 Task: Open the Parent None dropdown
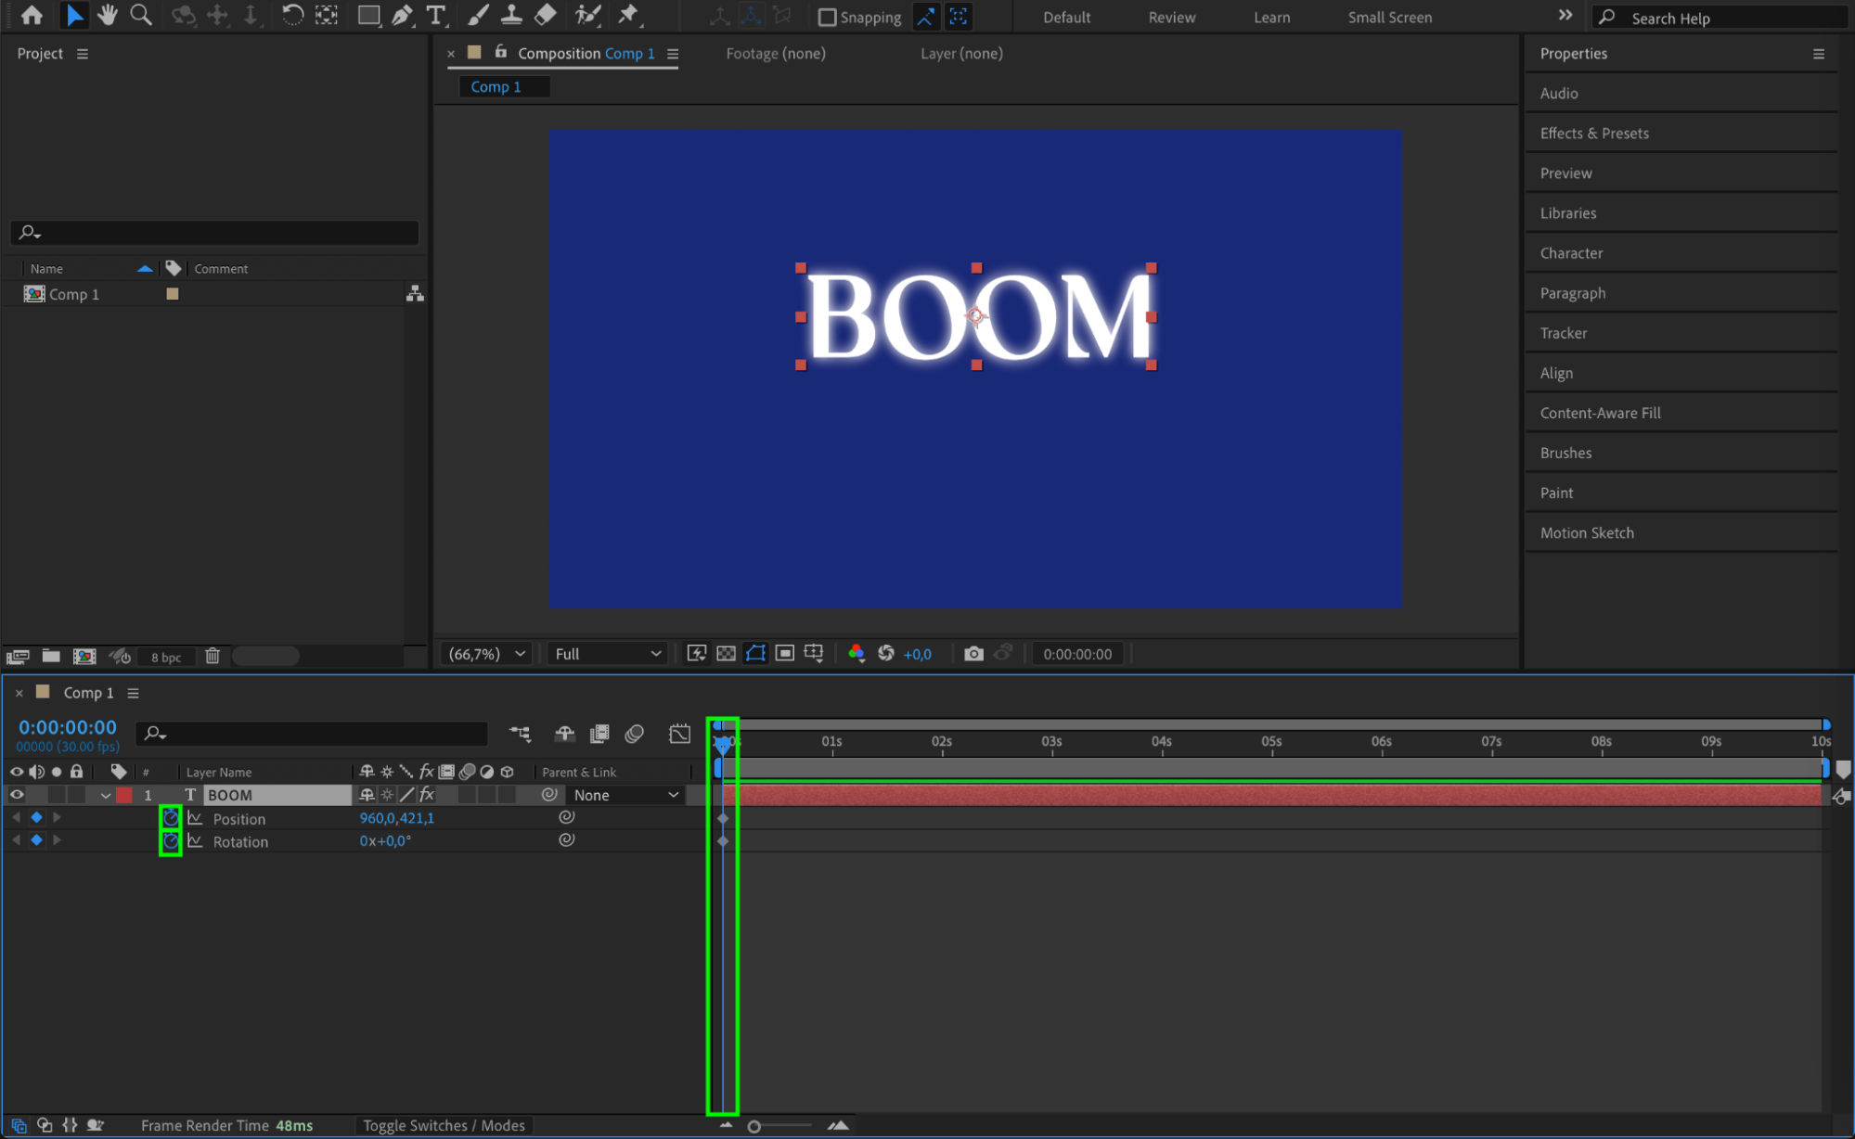click(x=625, y=795)
